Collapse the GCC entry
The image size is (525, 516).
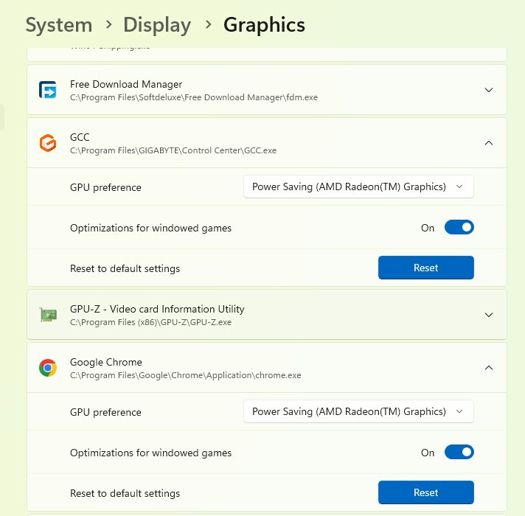(x=489, y=143)
